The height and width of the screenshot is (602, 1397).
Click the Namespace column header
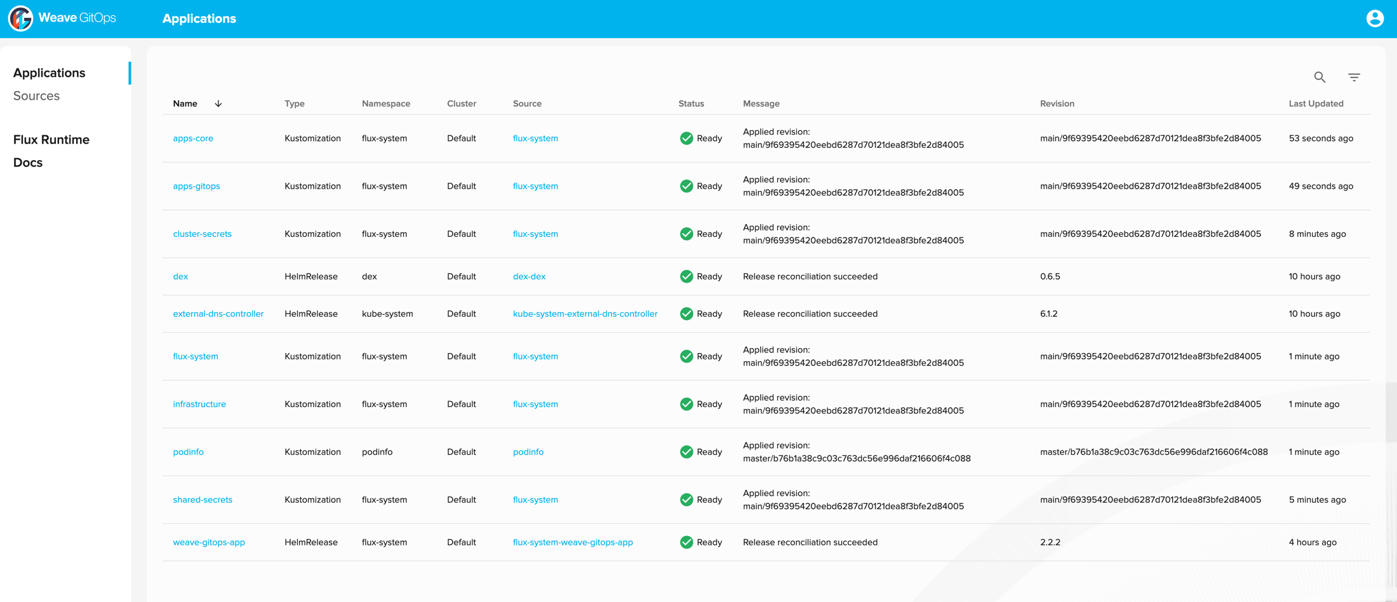coord(385,104)
